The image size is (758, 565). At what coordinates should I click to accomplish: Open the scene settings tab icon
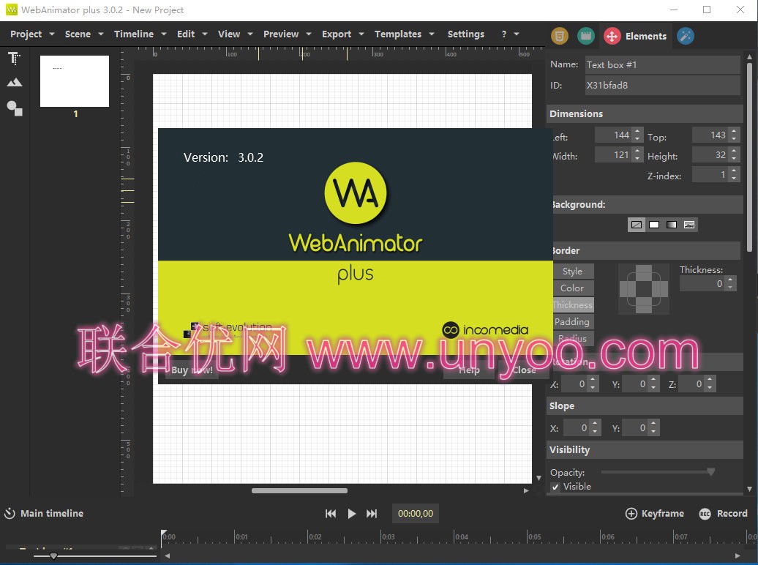tap(586, 36)
